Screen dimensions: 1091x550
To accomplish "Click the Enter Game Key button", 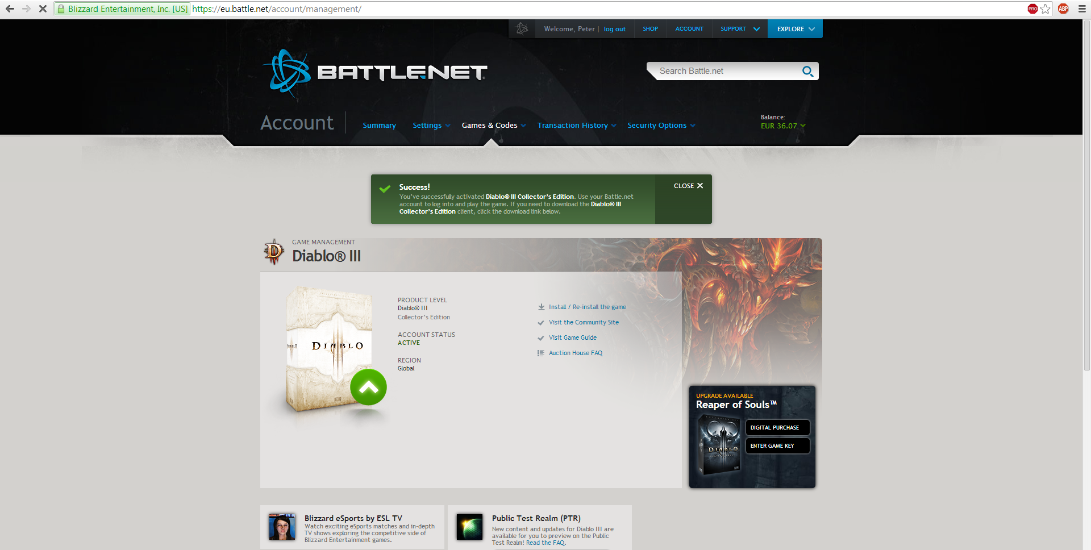I will click(777, 445).
